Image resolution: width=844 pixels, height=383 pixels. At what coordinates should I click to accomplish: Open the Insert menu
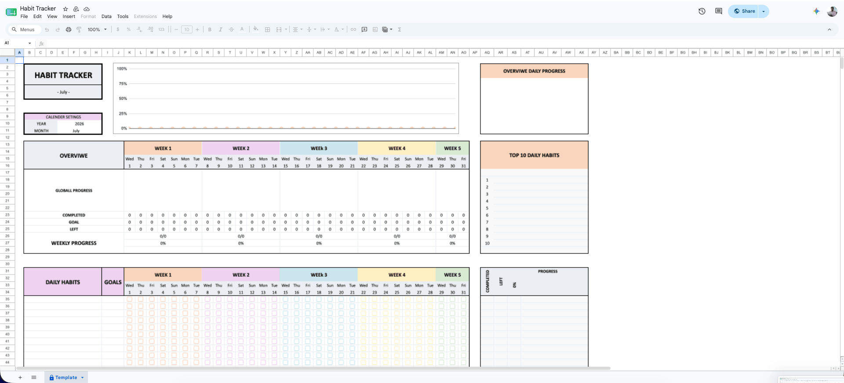69,17
